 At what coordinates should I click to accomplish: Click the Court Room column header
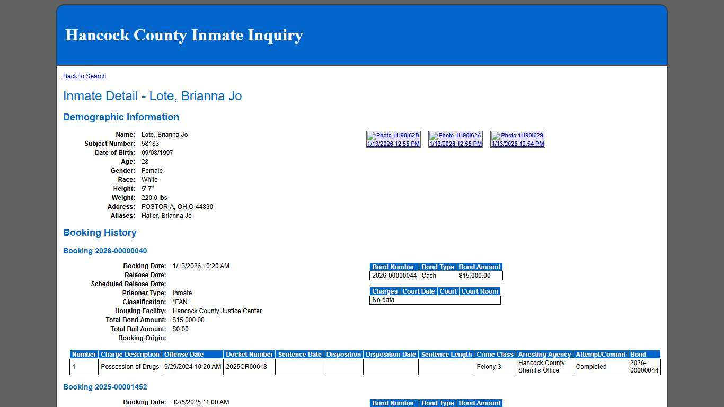tap(479, 291)
